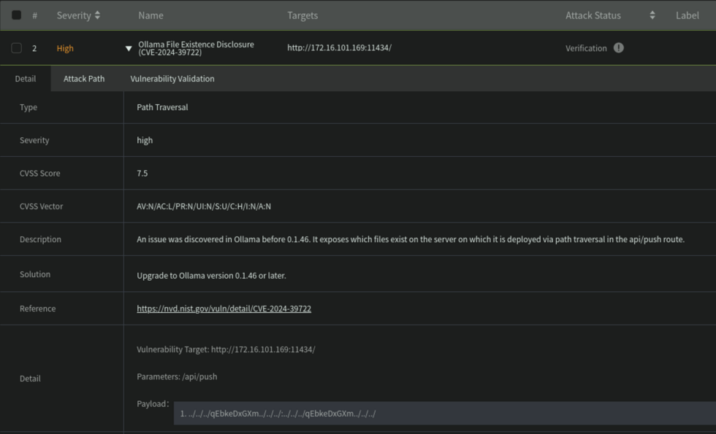Select the Detail tab
The height and width of the screenshot is (434, 716).
click(x=25, y=78)
